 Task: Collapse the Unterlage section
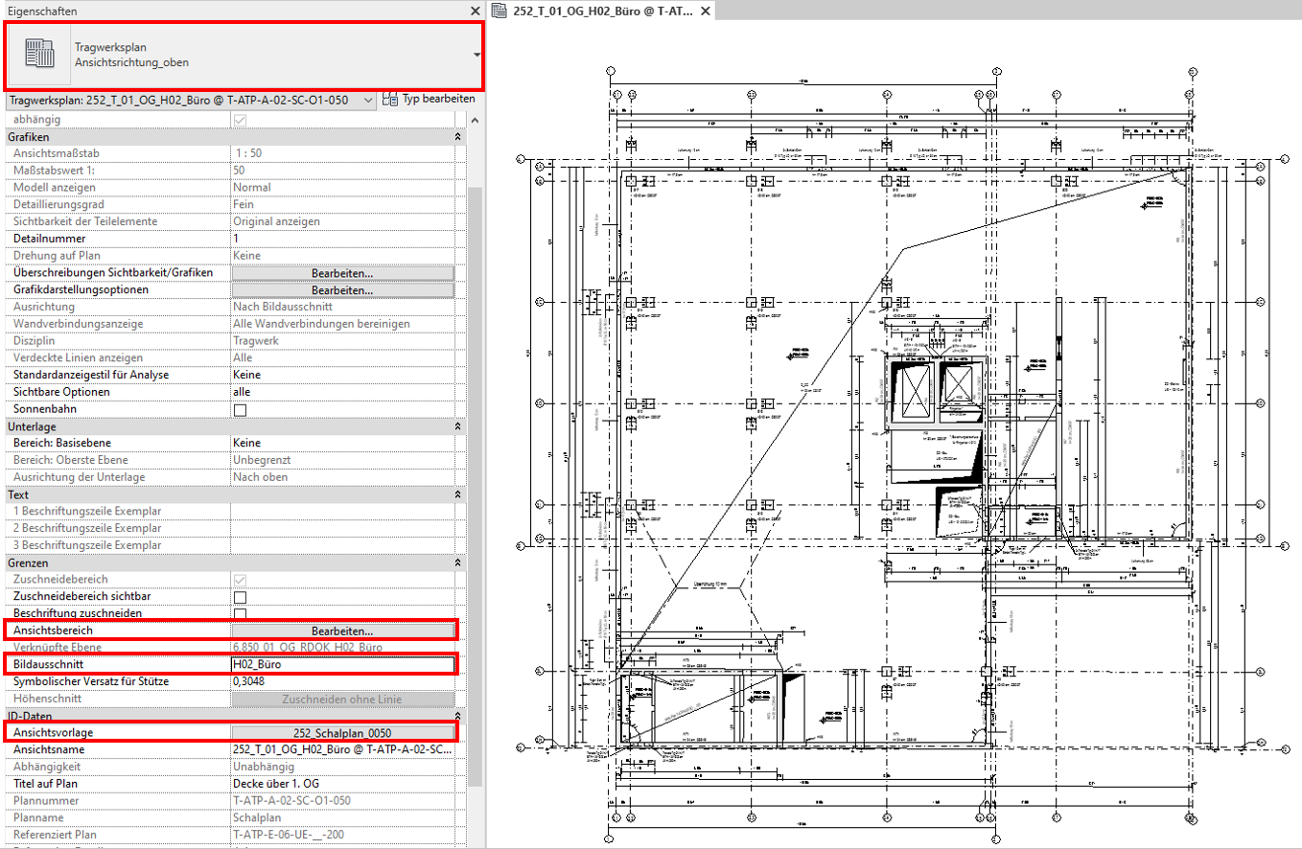459,425
